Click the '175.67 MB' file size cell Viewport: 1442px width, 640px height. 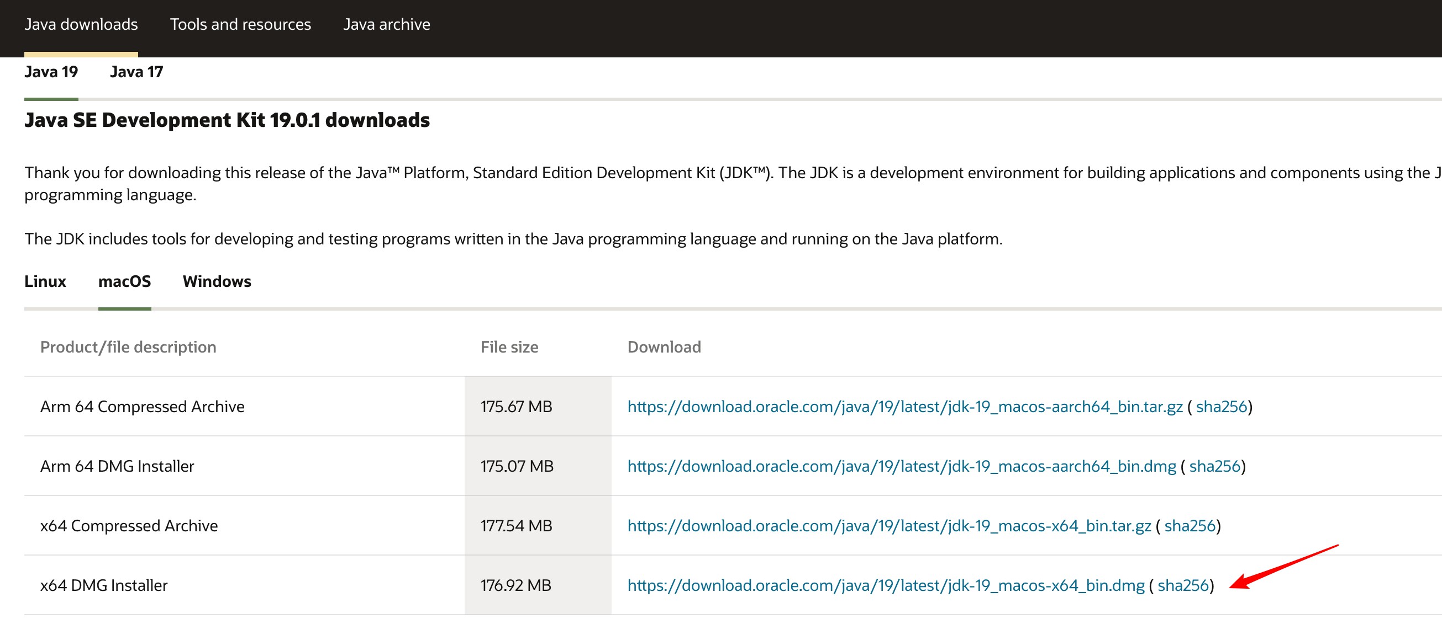click(538, 407)
